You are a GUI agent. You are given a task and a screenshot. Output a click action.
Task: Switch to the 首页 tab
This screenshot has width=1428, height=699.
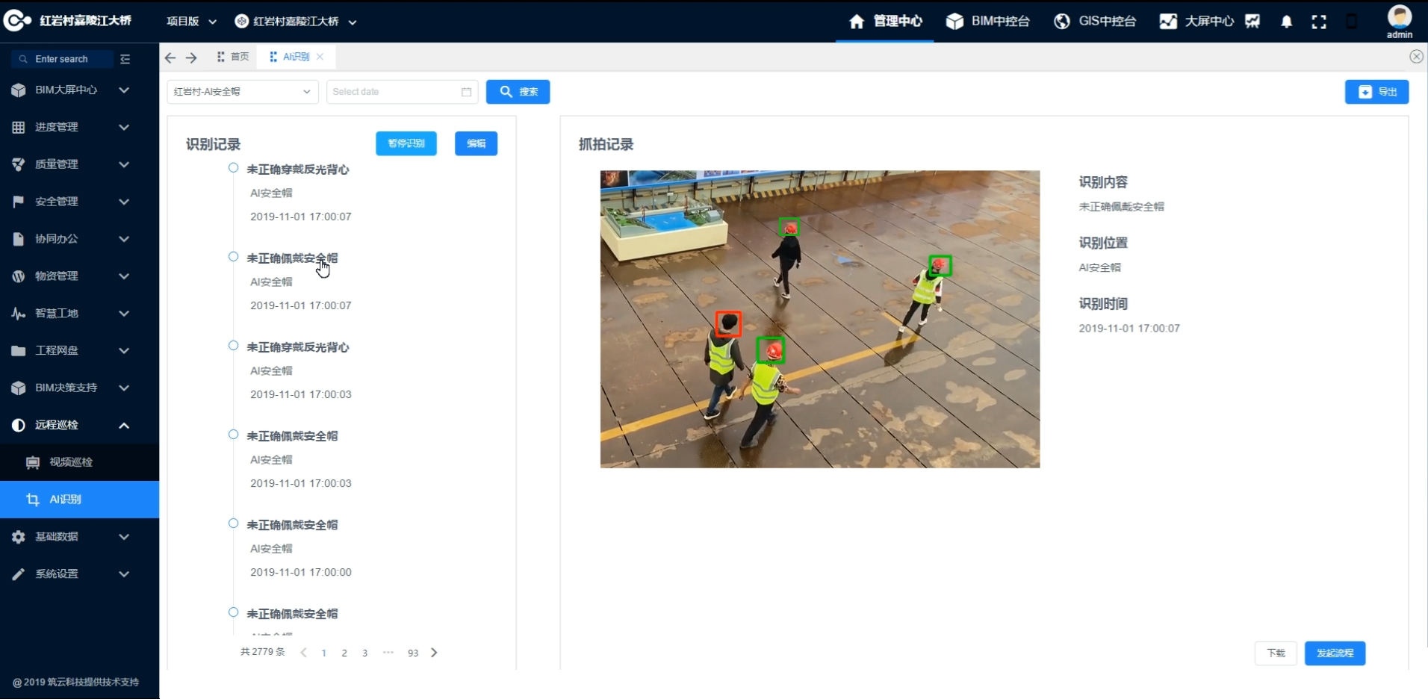pos(232,57)
